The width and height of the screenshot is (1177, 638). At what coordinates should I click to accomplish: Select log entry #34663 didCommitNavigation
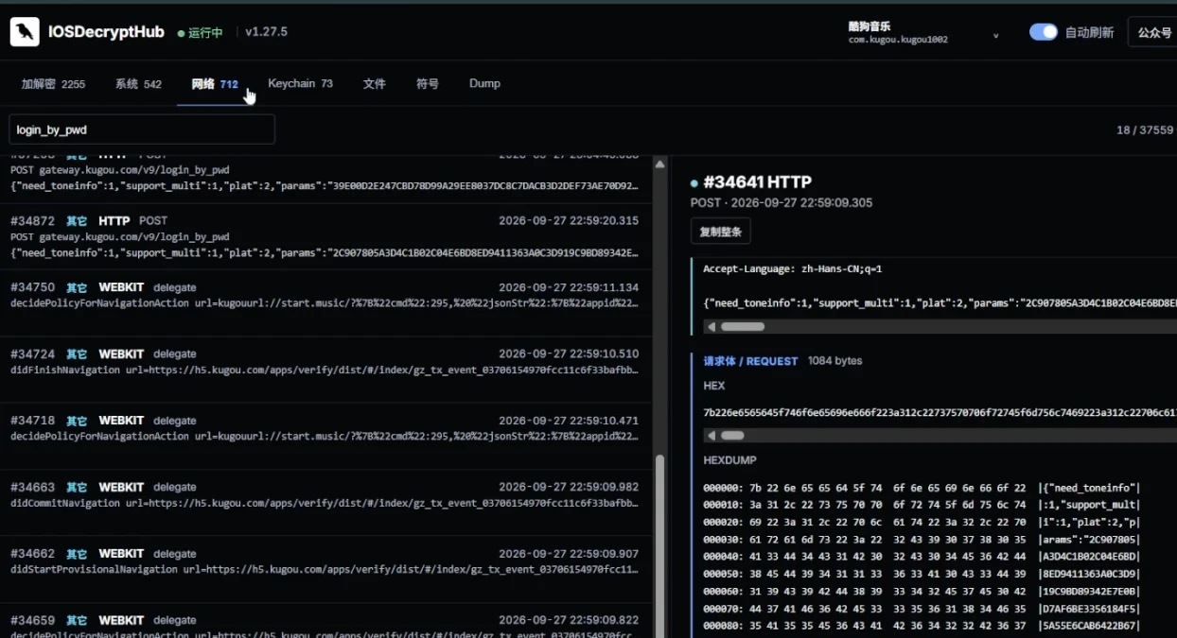click(325, 503)
